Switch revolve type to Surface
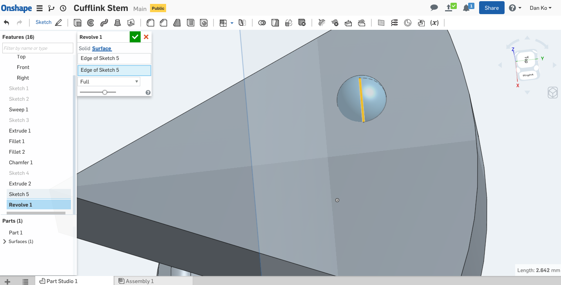The height and width of the screenshot is (285, 561). (x=102, y=48)
